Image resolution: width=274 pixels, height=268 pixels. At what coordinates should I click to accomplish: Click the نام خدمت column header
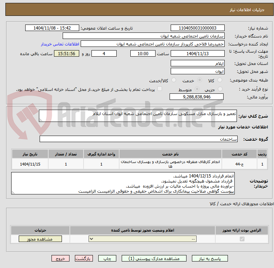[170, 154]
